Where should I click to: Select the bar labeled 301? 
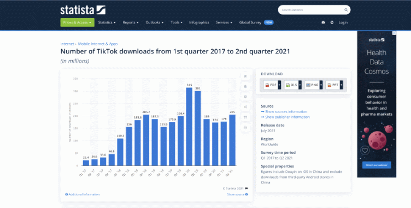tap(198, 128)
